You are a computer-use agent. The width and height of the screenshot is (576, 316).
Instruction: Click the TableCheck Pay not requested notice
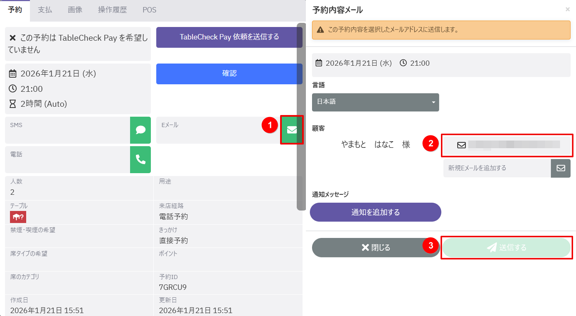point(78,44)
